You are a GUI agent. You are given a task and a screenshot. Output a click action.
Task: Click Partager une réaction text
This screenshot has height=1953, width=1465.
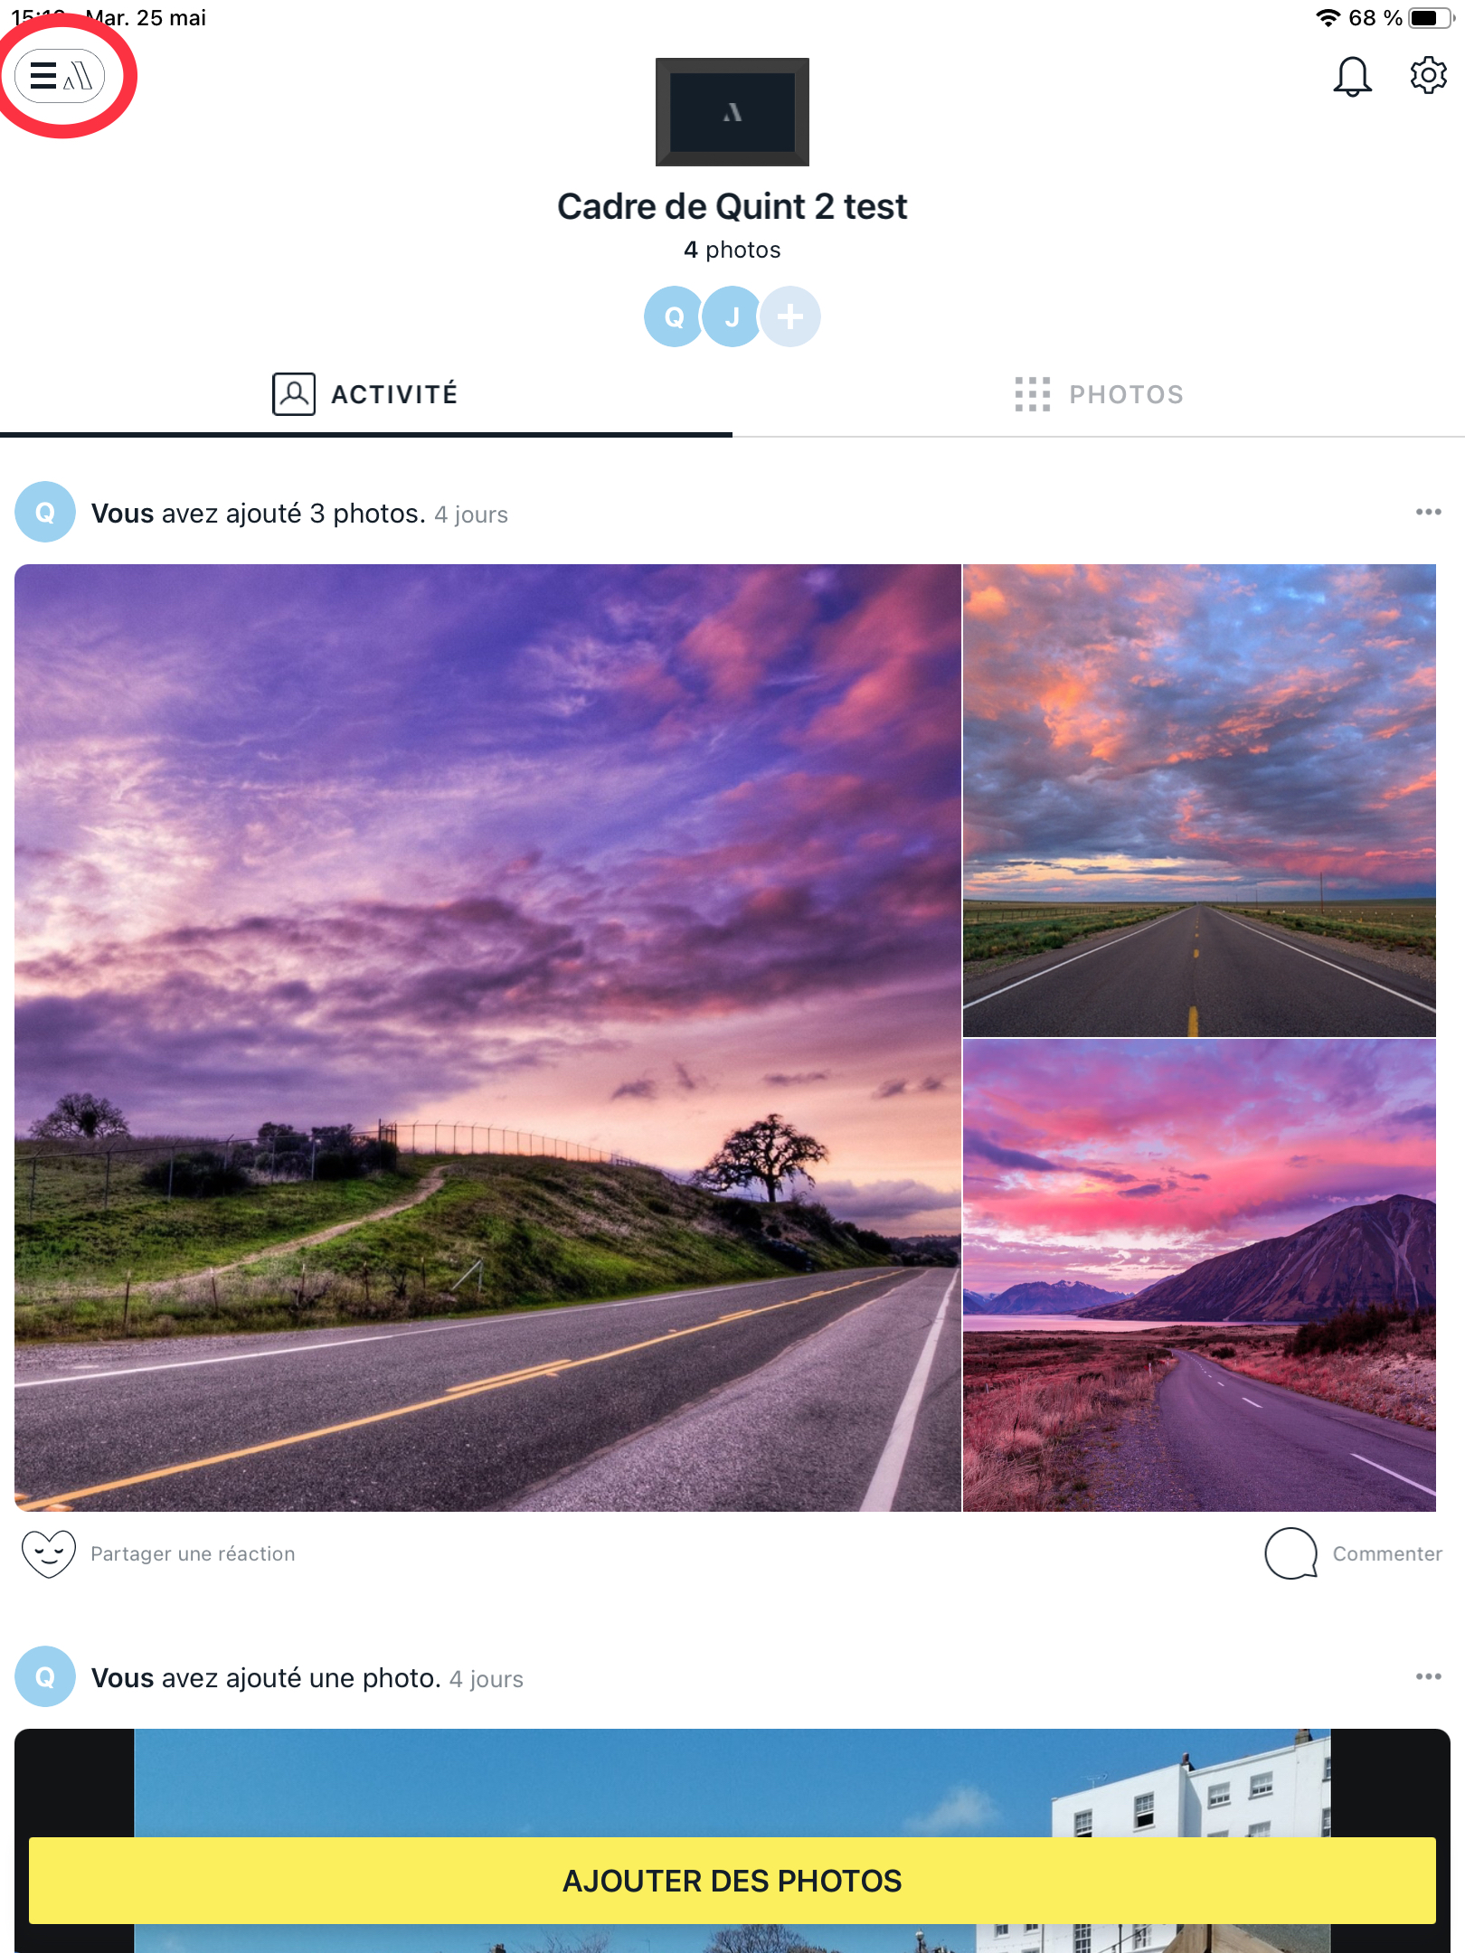pos(193,1553)
